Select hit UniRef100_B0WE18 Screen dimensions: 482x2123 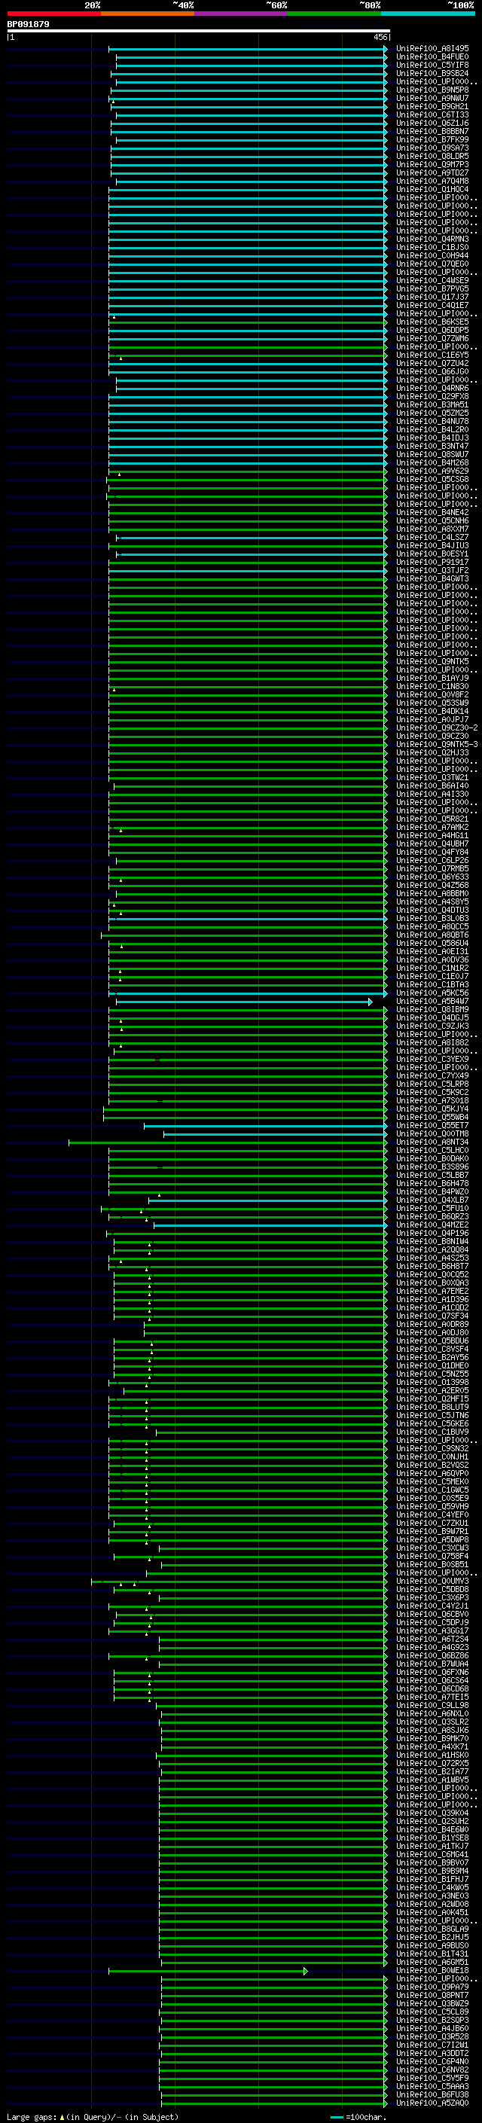tap(432, 1969)
